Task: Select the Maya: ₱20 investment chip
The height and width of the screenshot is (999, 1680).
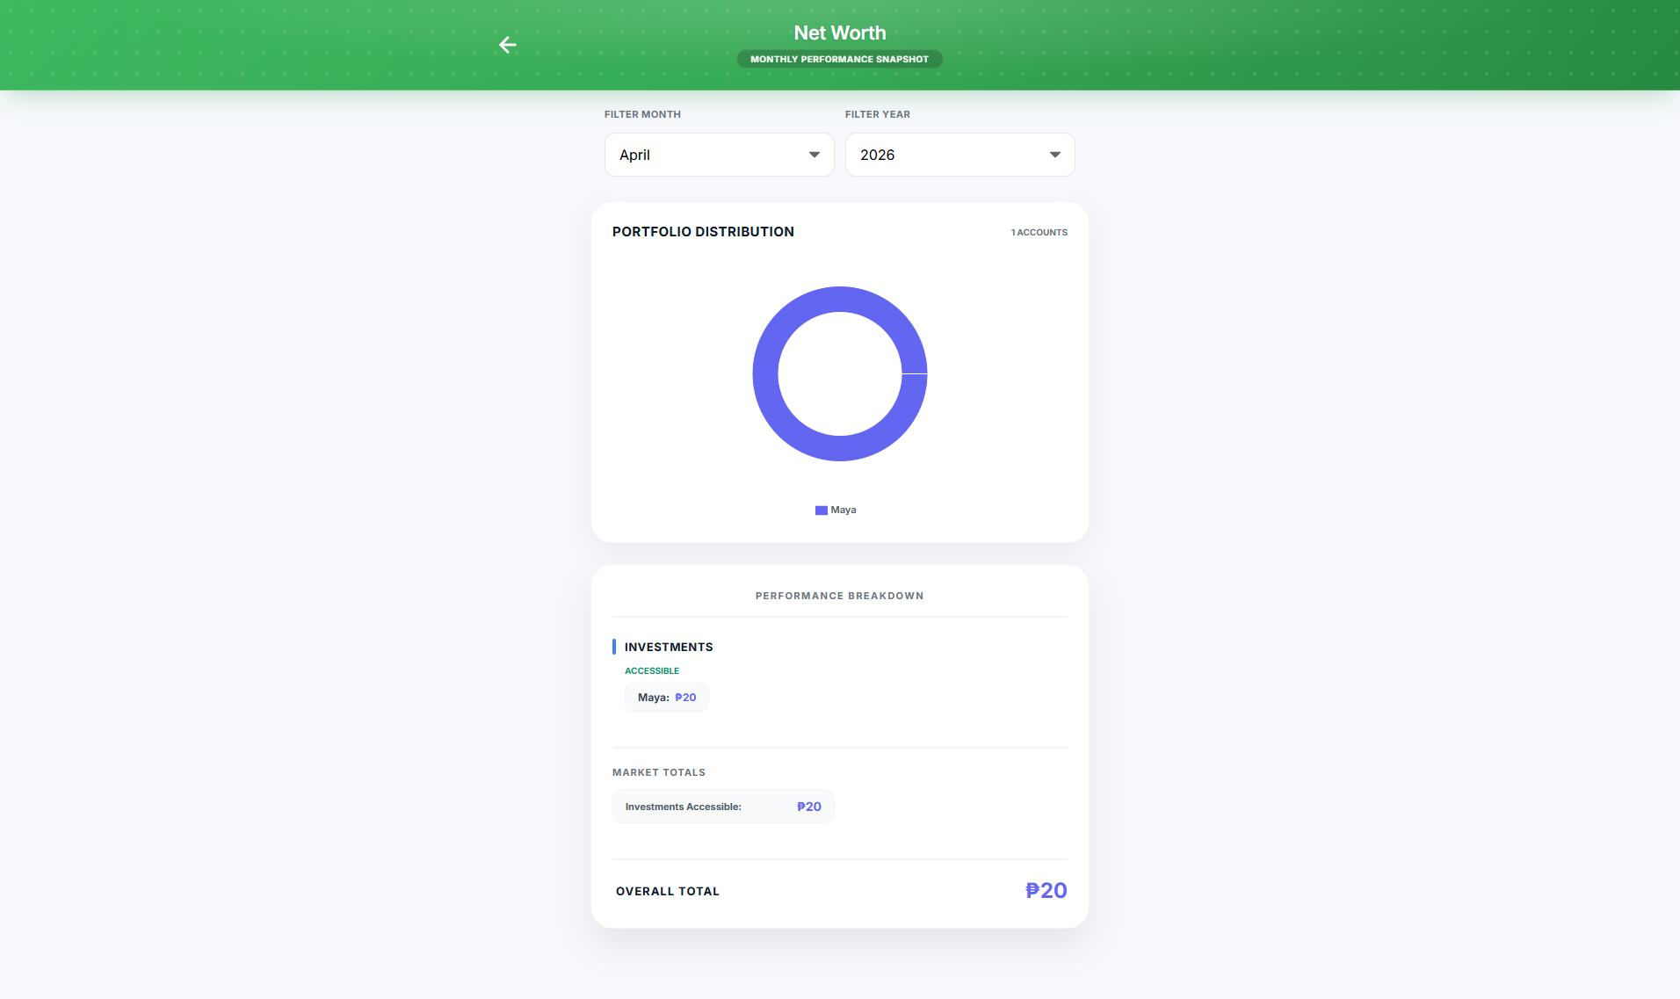Action: tap(666, 698)
